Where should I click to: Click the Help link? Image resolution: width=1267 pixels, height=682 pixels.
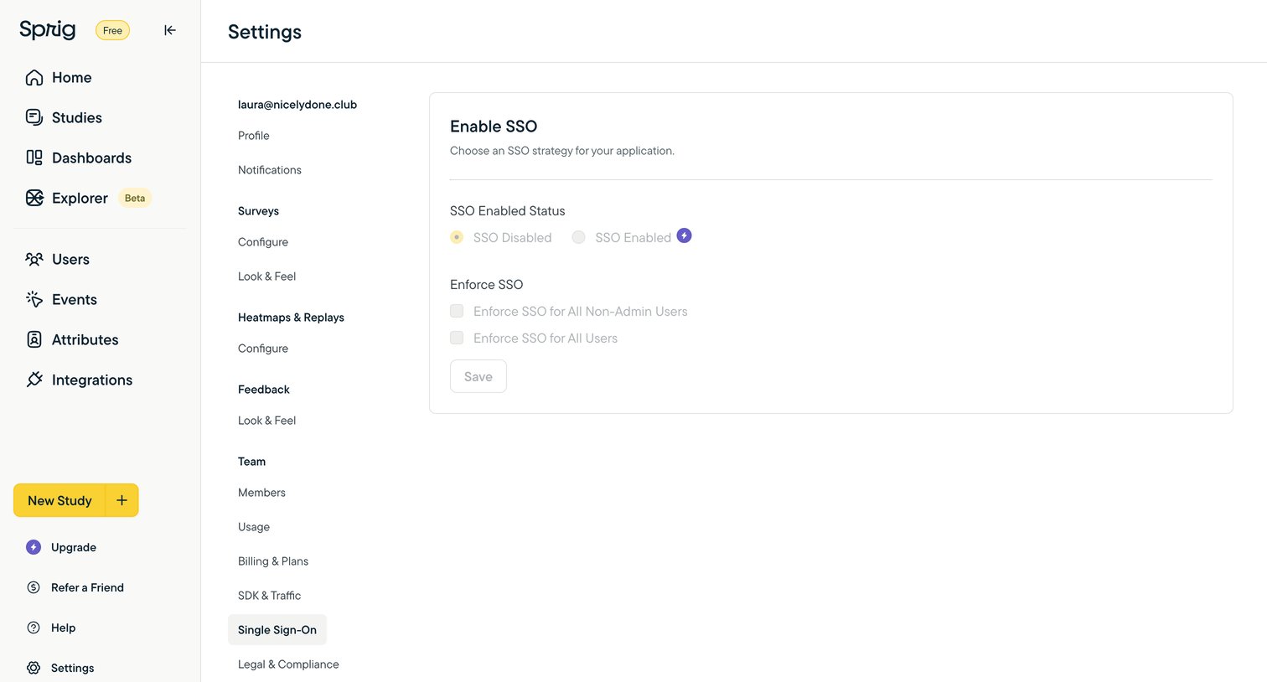click(x=63, y=628)
